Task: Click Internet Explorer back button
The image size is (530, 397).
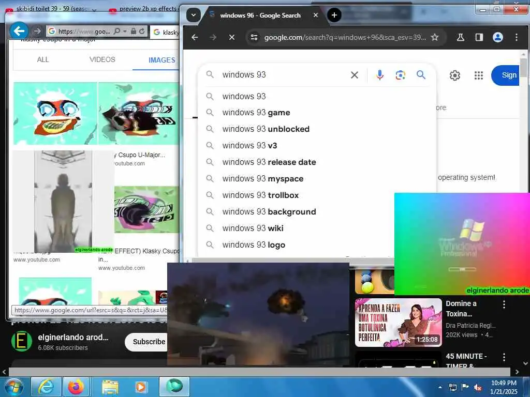Action: (19, 31)
